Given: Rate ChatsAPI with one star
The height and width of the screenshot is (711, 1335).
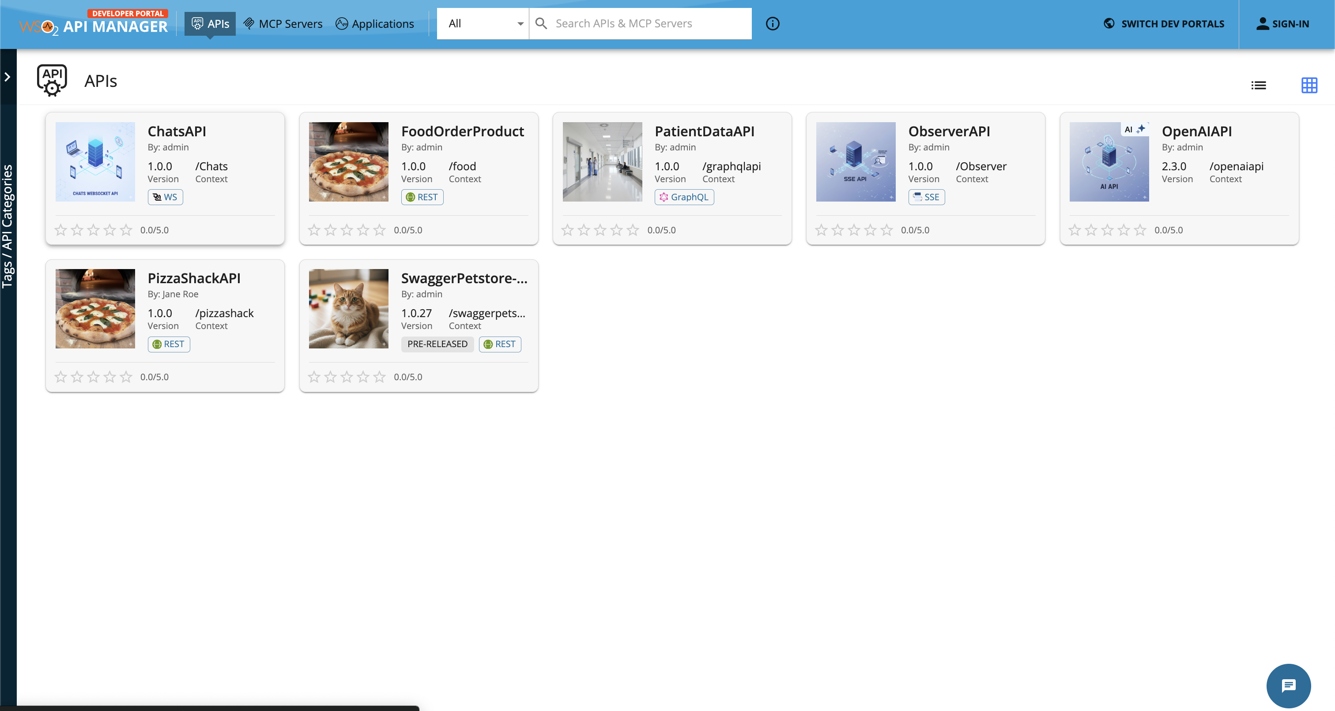Looking at the screenshot, I should pos(60,230).
